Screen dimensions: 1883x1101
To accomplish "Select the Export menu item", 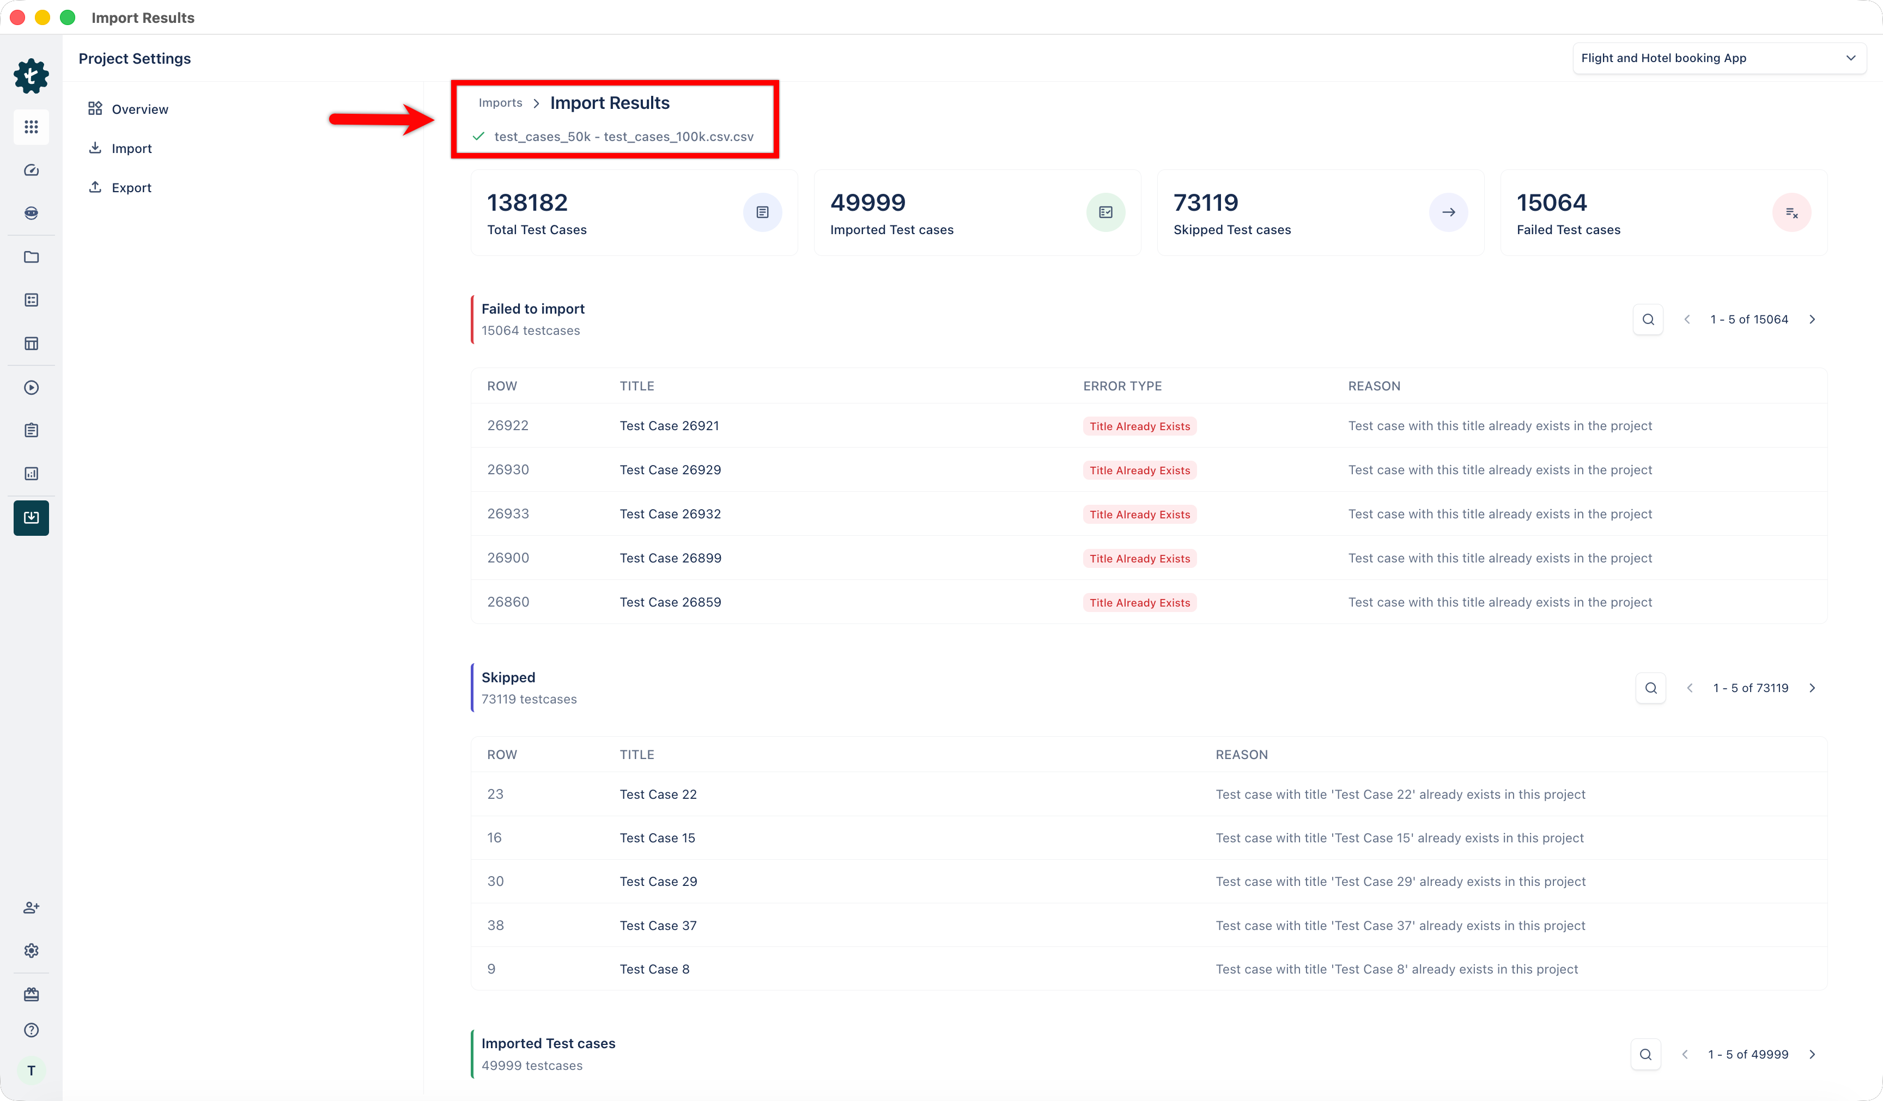I will coord(131,187).
